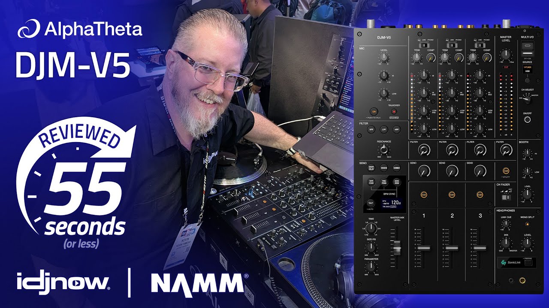Toggle the CH FADER curve switch
This screenshot has width=549, height=308.
506,198
